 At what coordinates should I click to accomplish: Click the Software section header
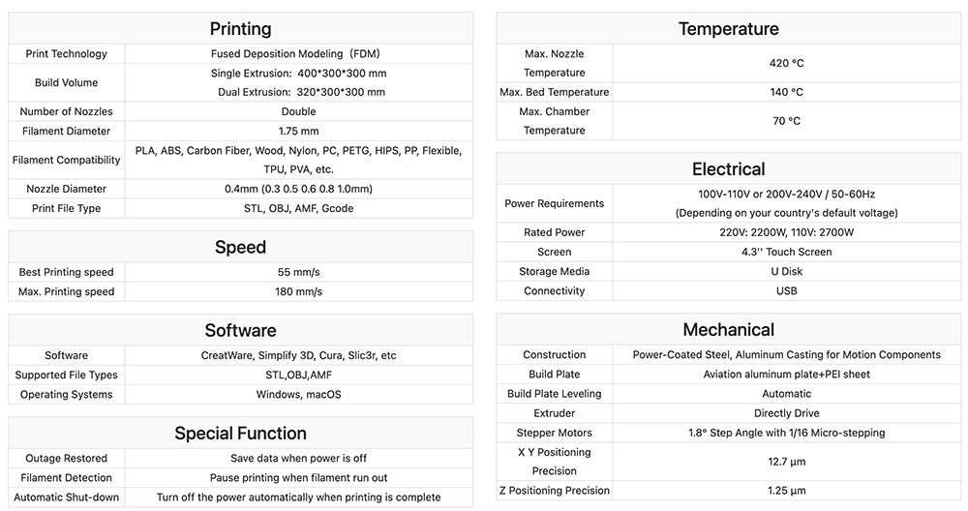point(241,330)
